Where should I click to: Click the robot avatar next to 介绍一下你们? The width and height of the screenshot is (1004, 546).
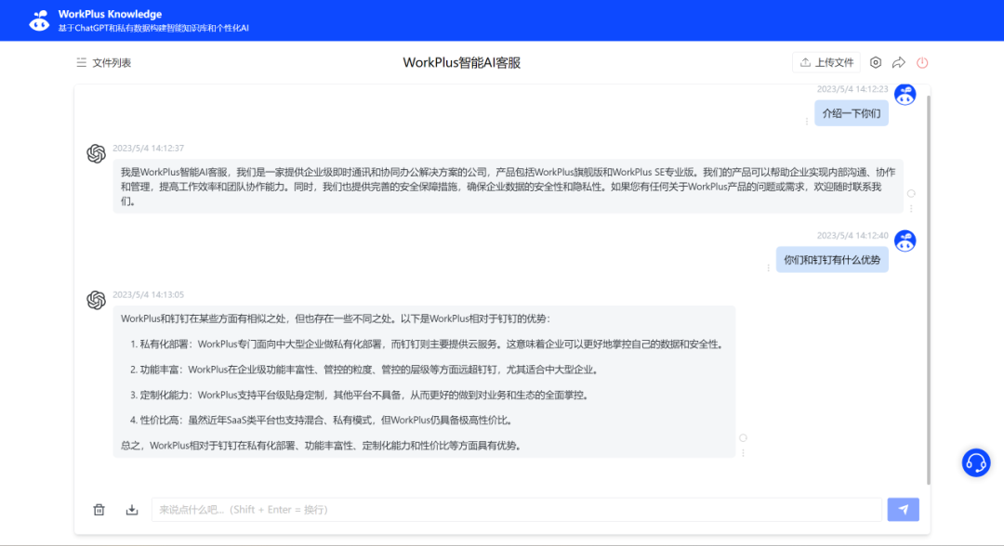905,94
